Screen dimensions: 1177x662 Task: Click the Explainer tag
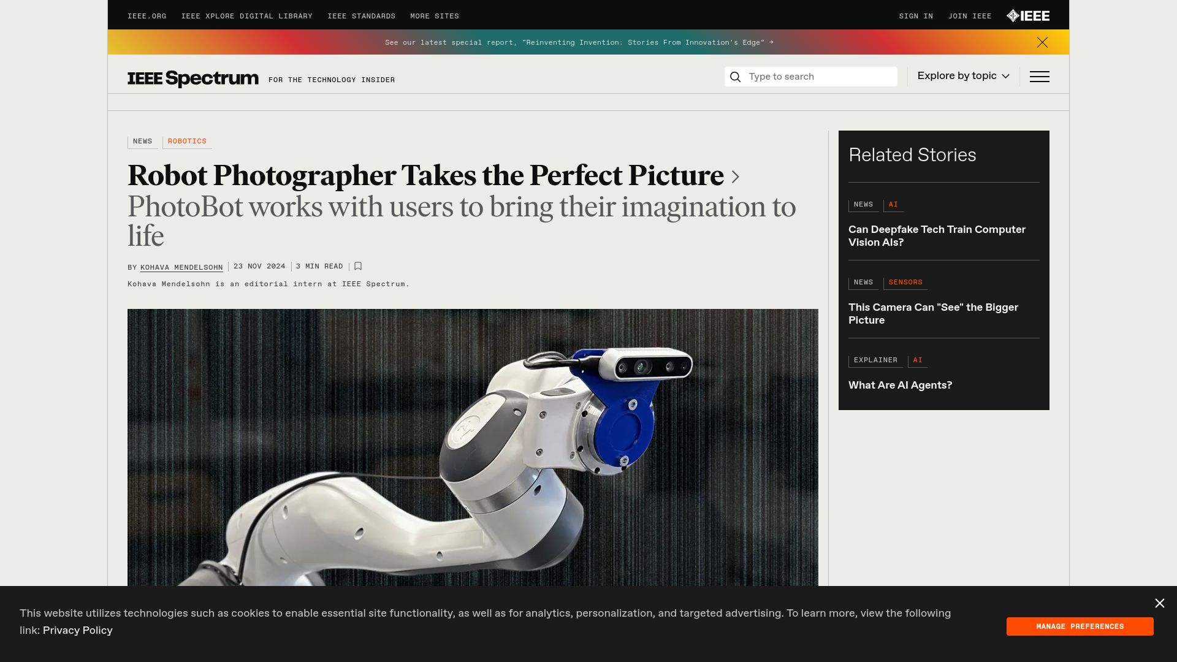875,360
